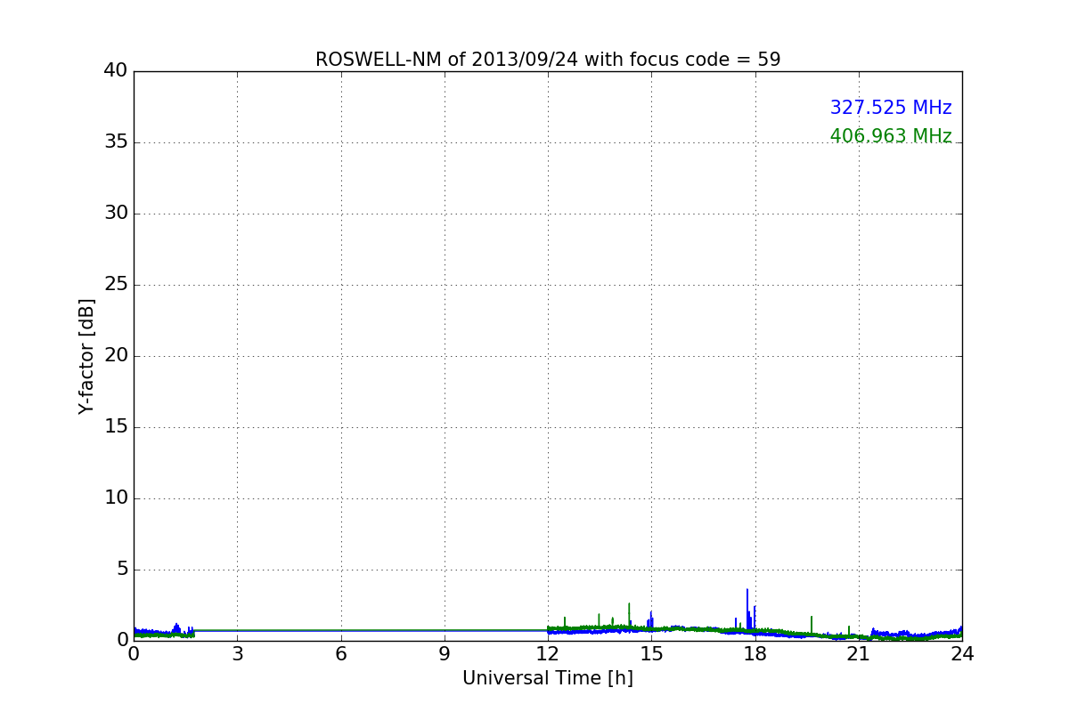
Task: Click the y-axis tick label 25
Action: tap(116, 285)
